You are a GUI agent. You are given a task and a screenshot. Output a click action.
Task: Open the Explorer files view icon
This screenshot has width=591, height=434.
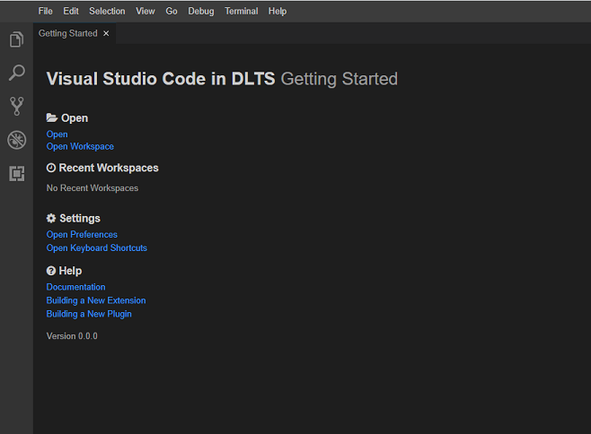16,39
